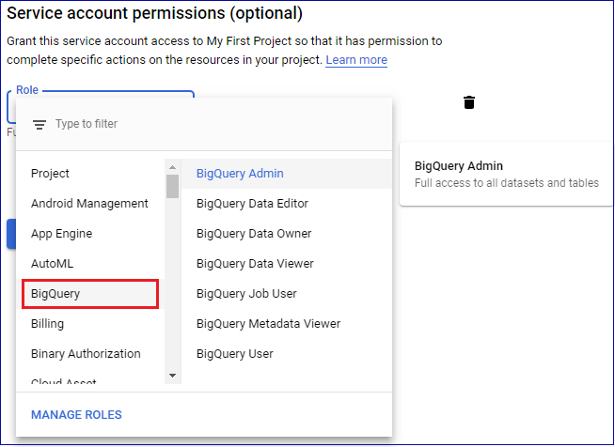This screenshot has width=615, height=447.
Task: Open the AutoML role category
Action: tap(52, 264)
